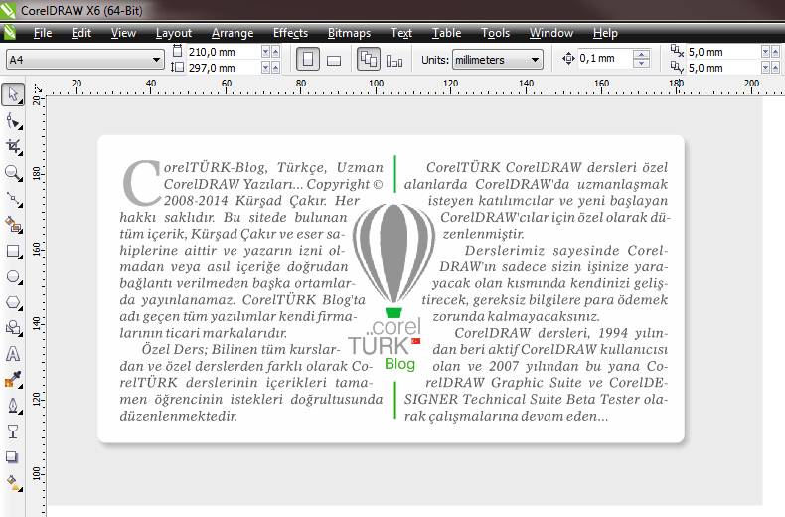Click the page height field 297,0 mm

(224, 68)
